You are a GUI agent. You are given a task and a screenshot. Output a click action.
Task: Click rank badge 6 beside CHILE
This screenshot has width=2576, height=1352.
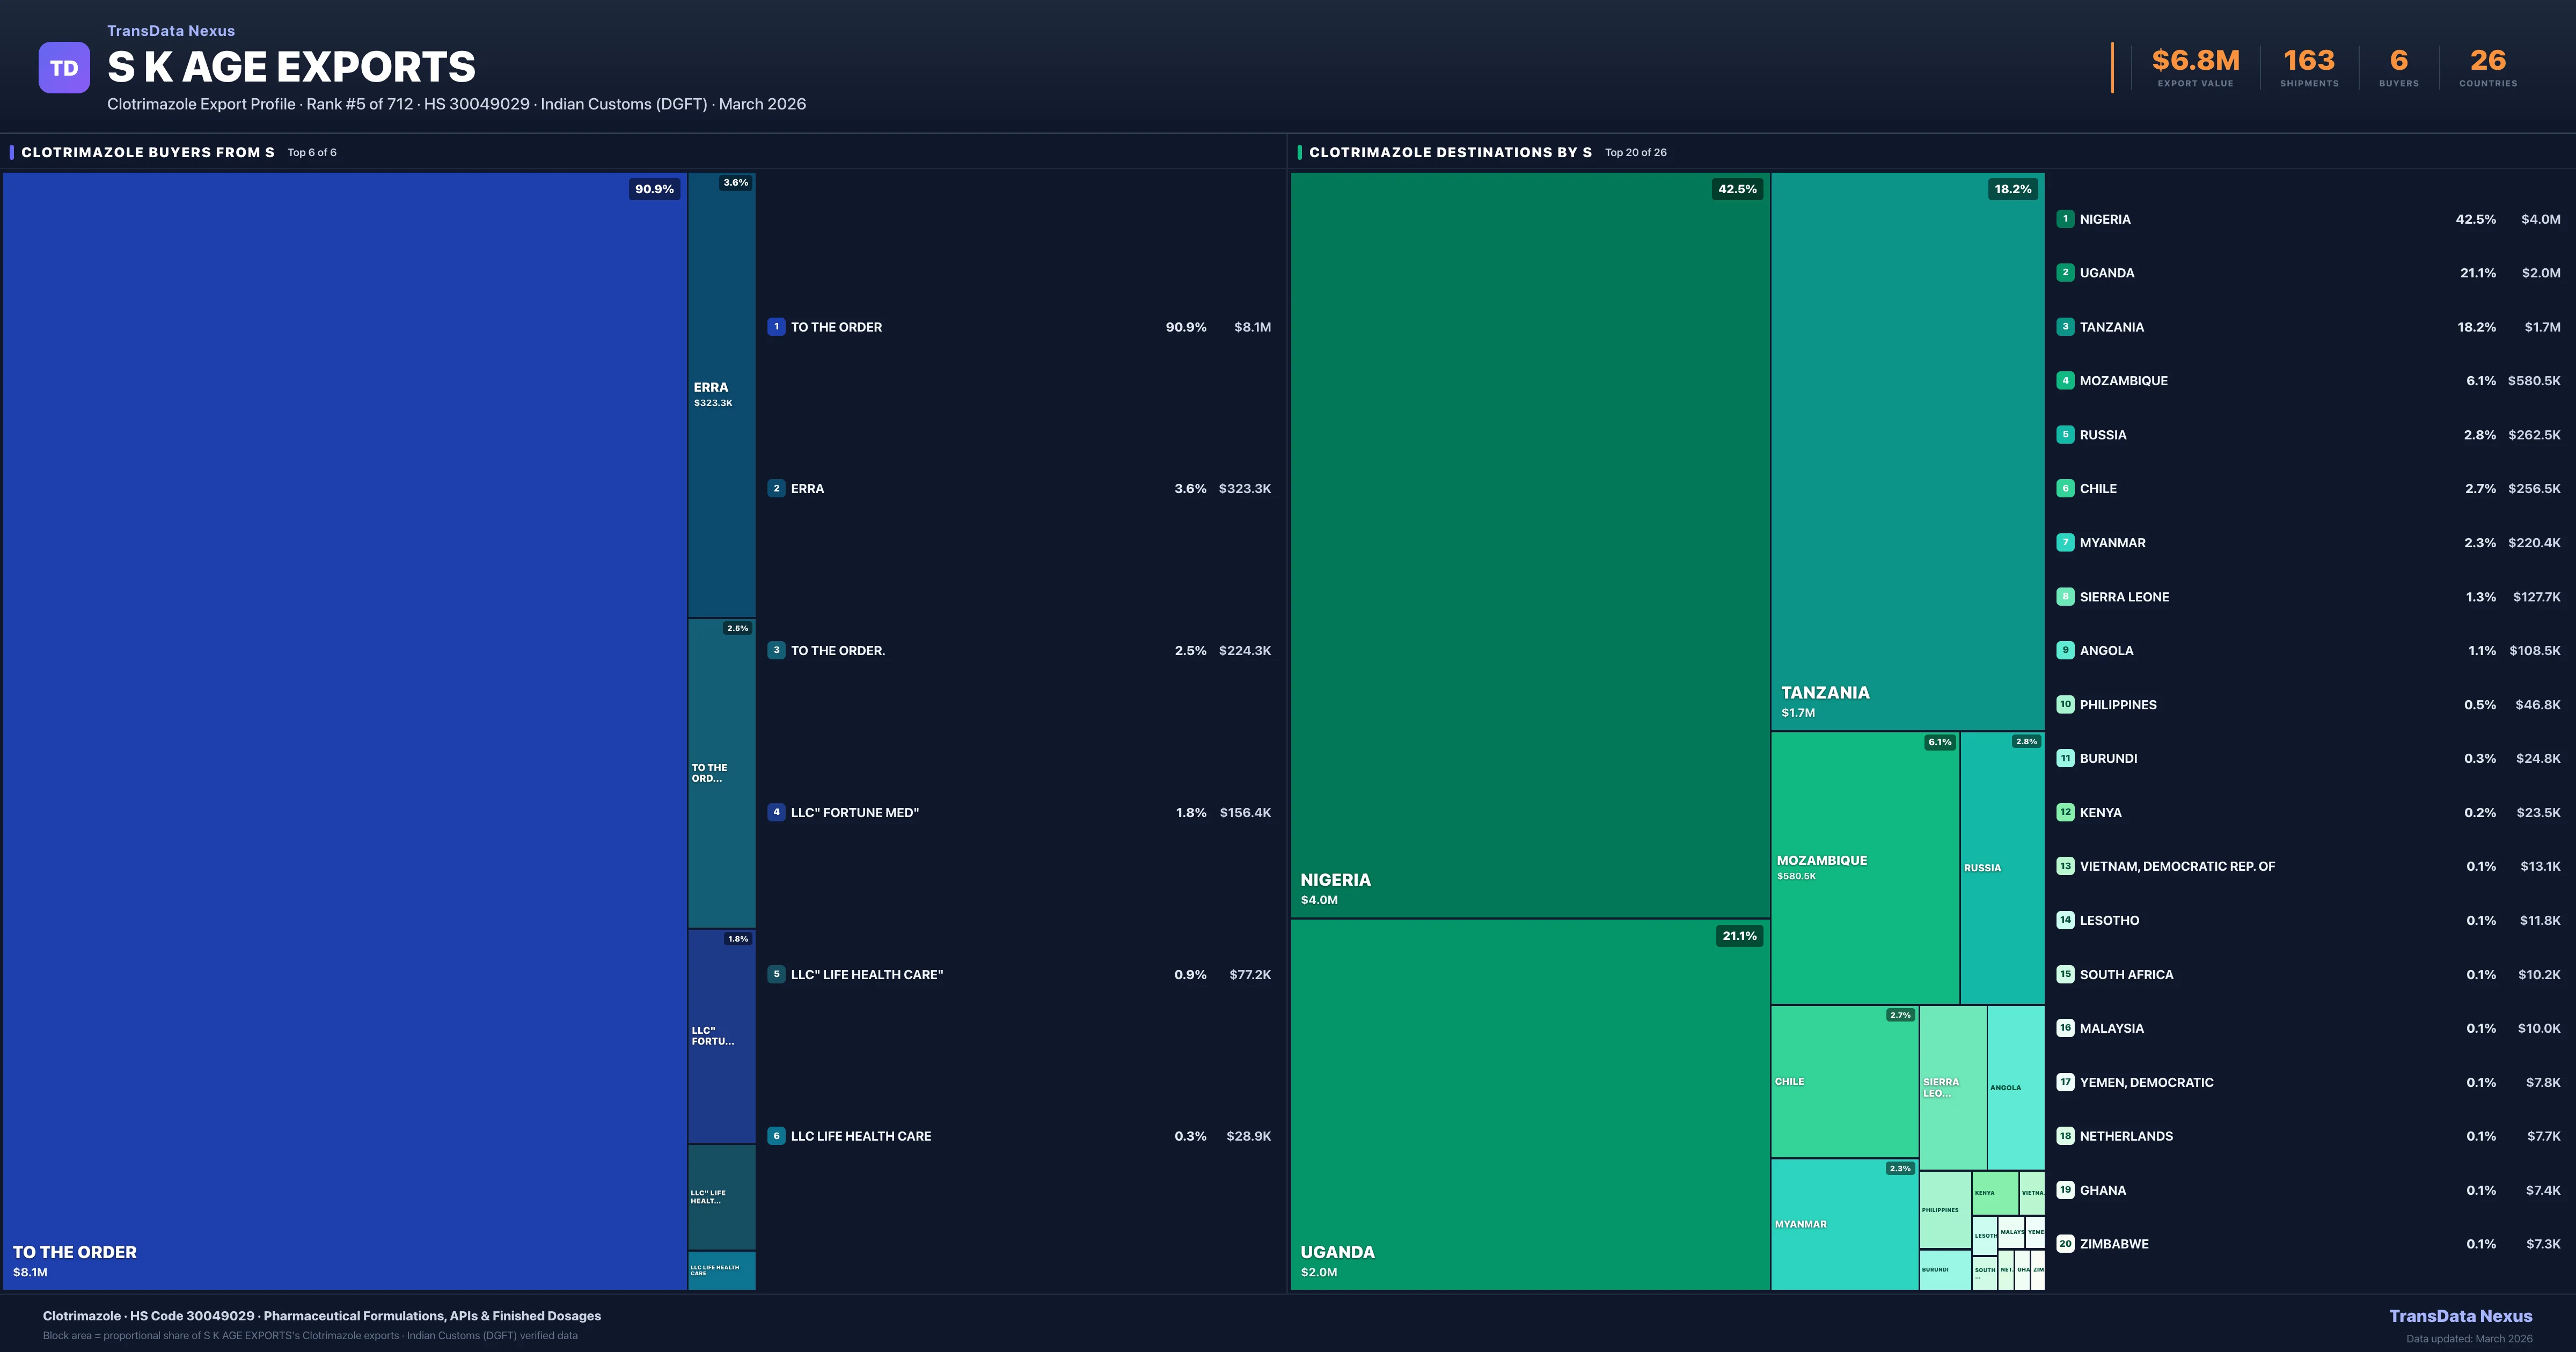2065,488
